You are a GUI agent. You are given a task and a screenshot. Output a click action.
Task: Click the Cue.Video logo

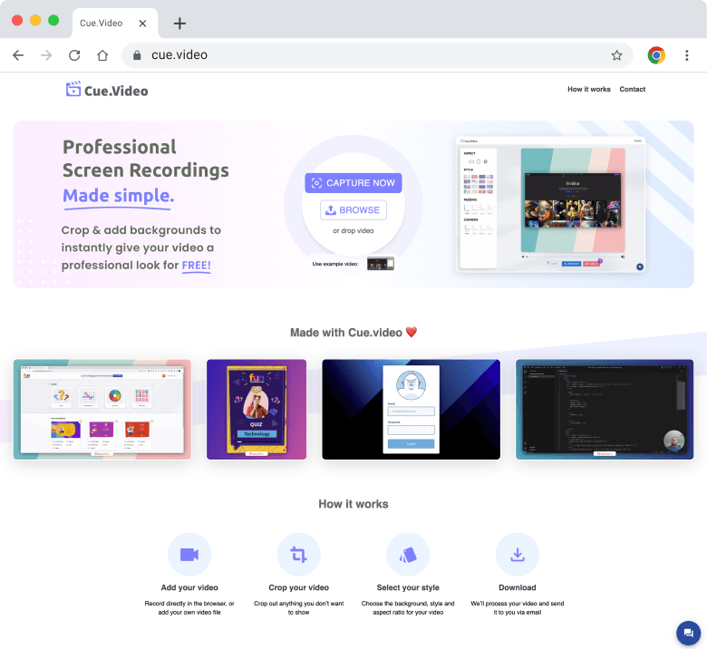[x=107, y=91]
